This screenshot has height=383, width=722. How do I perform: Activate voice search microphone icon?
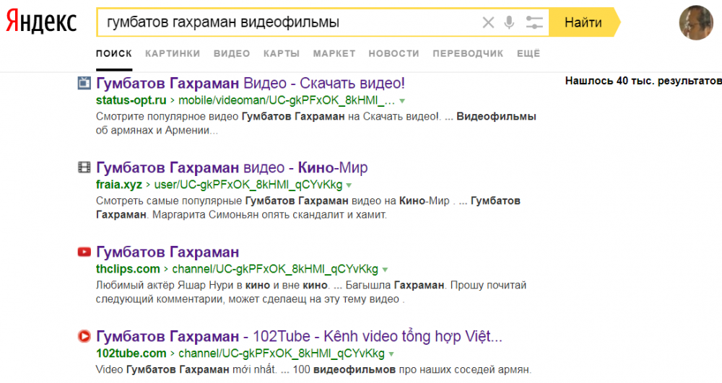(x=509, y=22)
